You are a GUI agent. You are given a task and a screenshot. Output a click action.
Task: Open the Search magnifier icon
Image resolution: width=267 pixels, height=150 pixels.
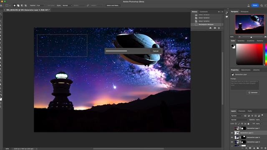pos(262,5)
